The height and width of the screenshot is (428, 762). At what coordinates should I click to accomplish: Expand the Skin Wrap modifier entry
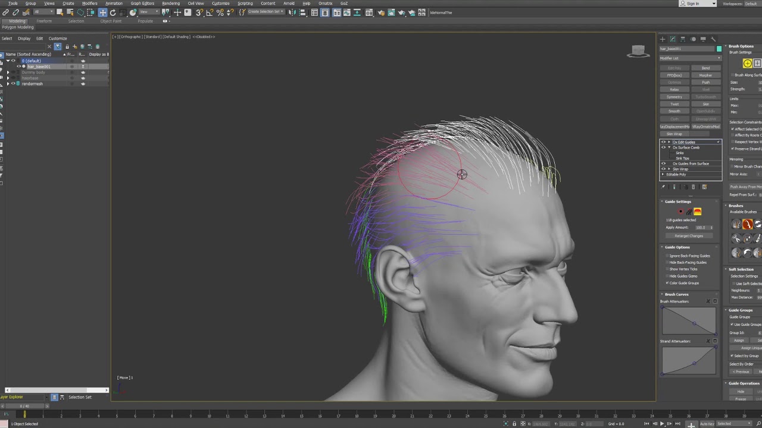[669, 169]
